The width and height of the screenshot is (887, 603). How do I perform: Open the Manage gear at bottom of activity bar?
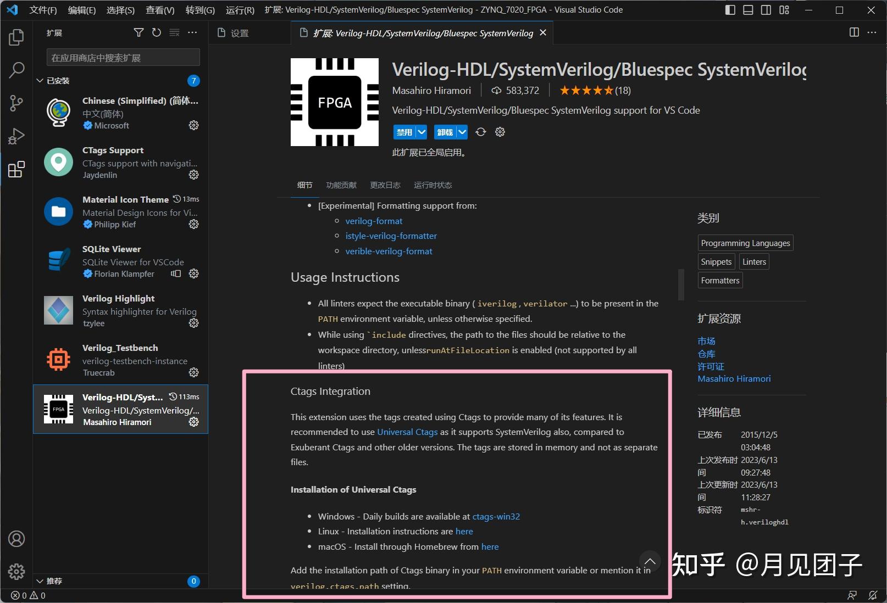pyautogui.click(x=16, y=572)
